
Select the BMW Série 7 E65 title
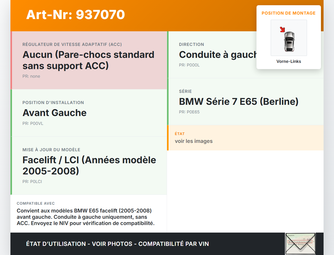click(238, 101)
